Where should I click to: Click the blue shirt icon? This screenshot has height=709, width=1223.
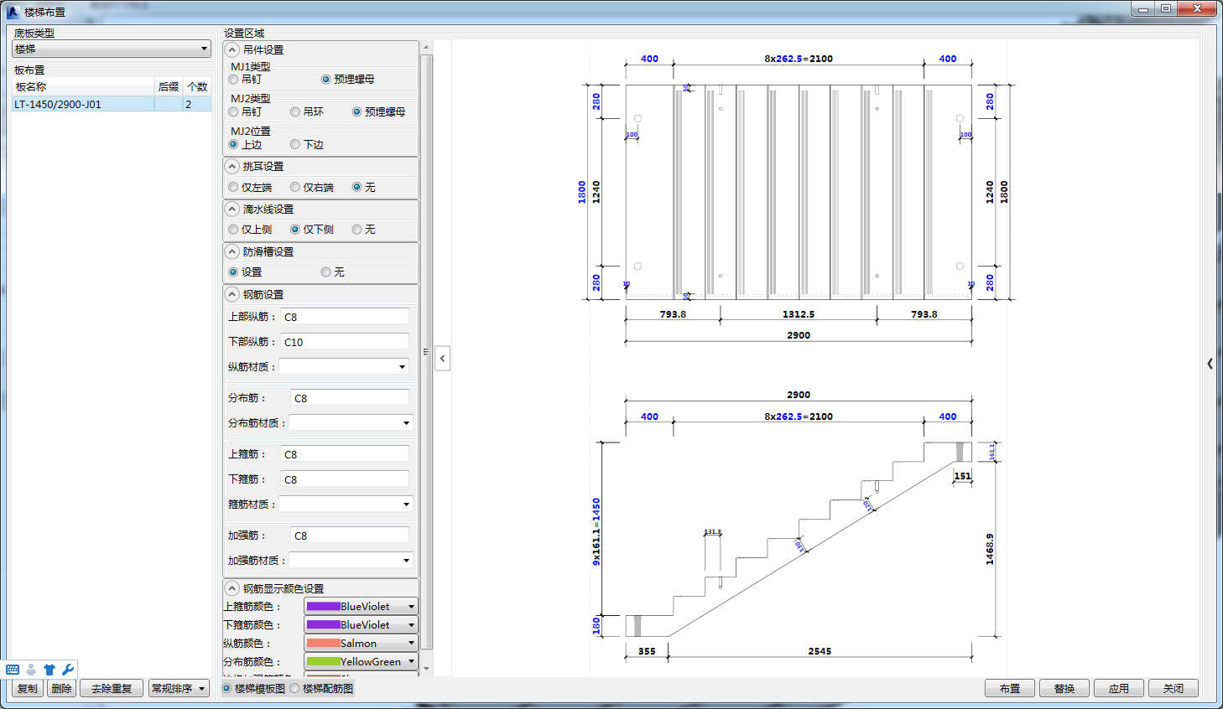[x=49, y=670]
